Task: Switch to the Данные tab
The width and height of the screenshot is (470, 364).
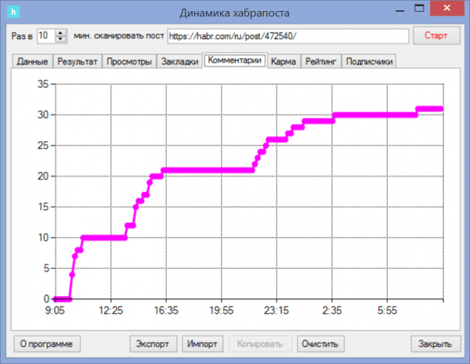Action: pyautogui.click(x=31, y=62)
